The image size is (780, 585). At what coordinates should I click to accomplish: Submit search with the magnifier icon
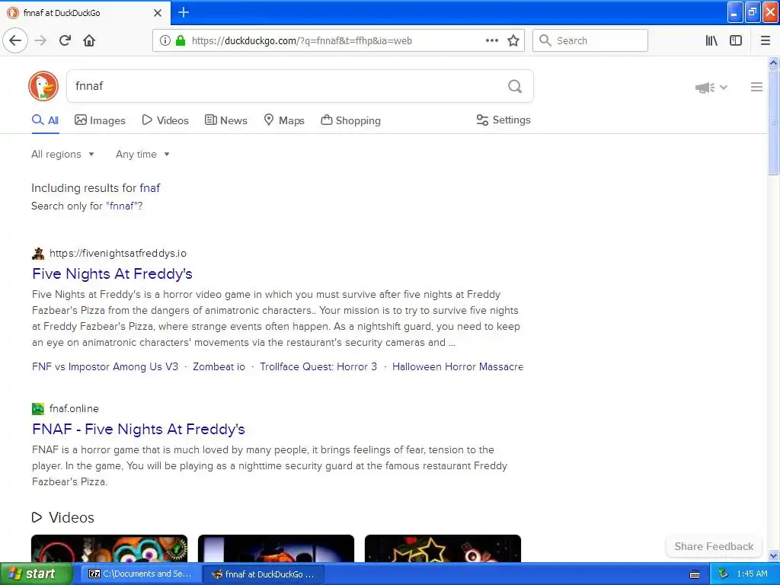click(x=515, y=87)
